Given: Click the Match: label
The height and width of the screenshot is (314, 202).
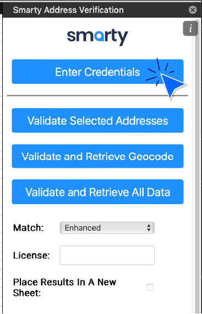Looking at the screenshot, I should coord(29,228).
